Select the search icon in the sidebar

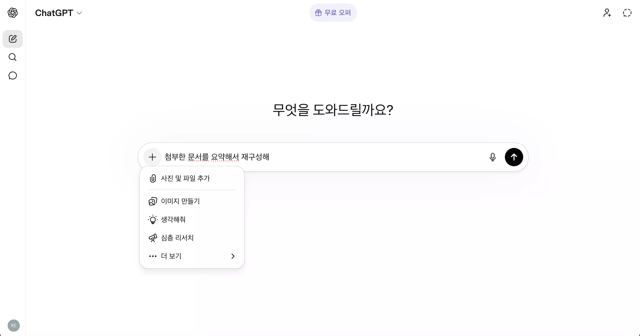tap(12, 57)
